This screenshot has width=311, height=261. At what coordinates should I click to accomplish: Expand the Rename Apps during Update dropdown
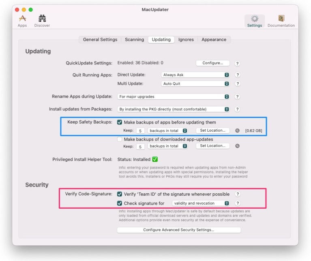174,96
